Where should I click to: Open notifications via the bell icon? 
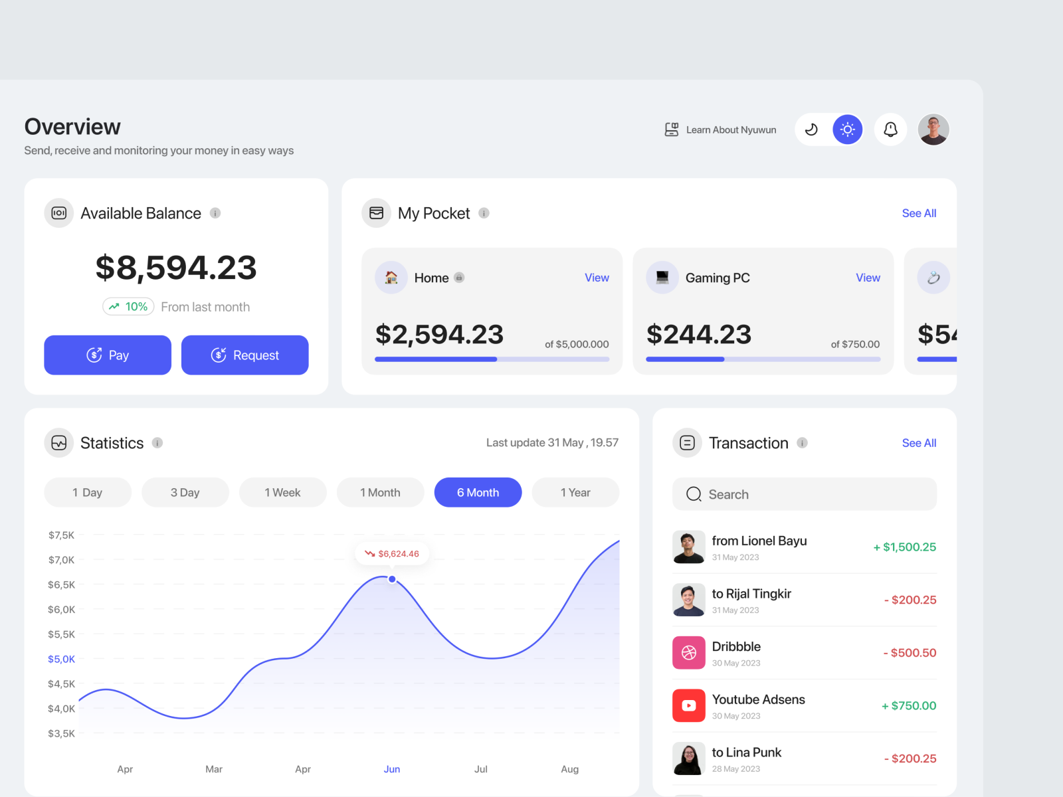click(x=890, y=130)
